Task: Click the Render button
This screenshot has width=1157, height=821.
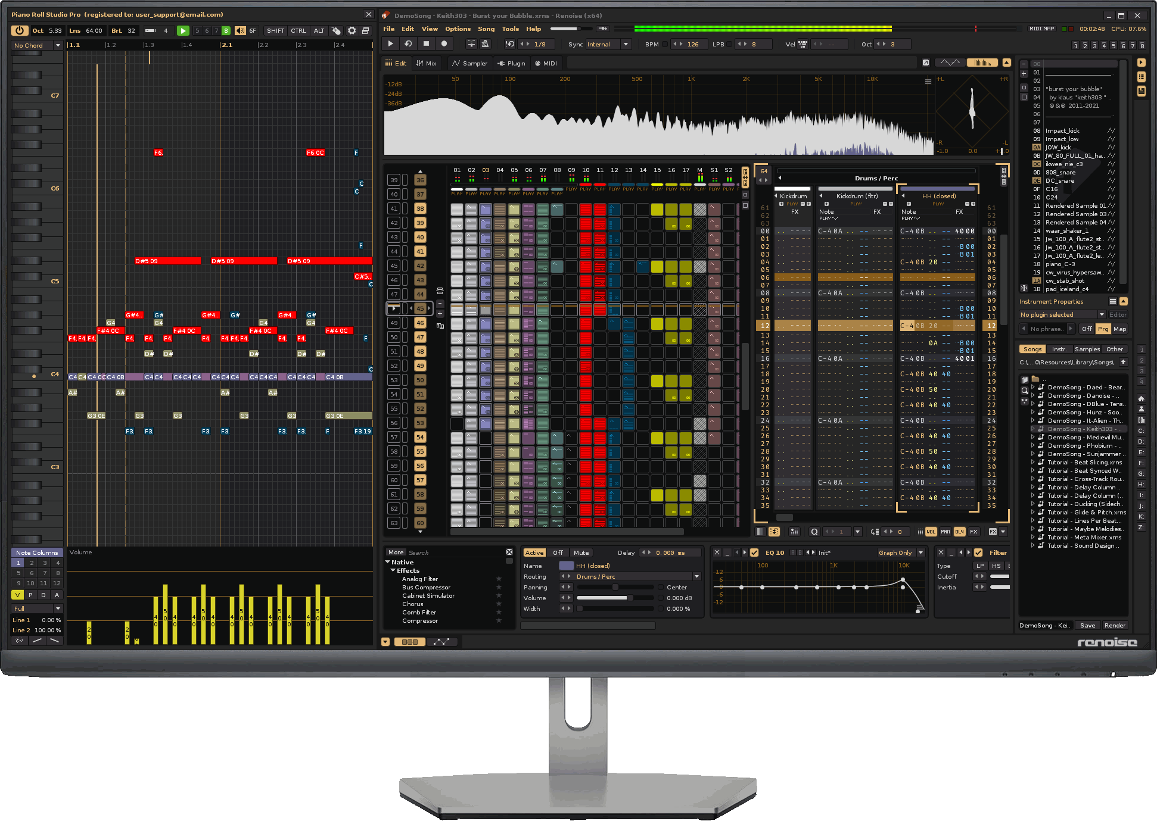Action: click(1115, 625)
